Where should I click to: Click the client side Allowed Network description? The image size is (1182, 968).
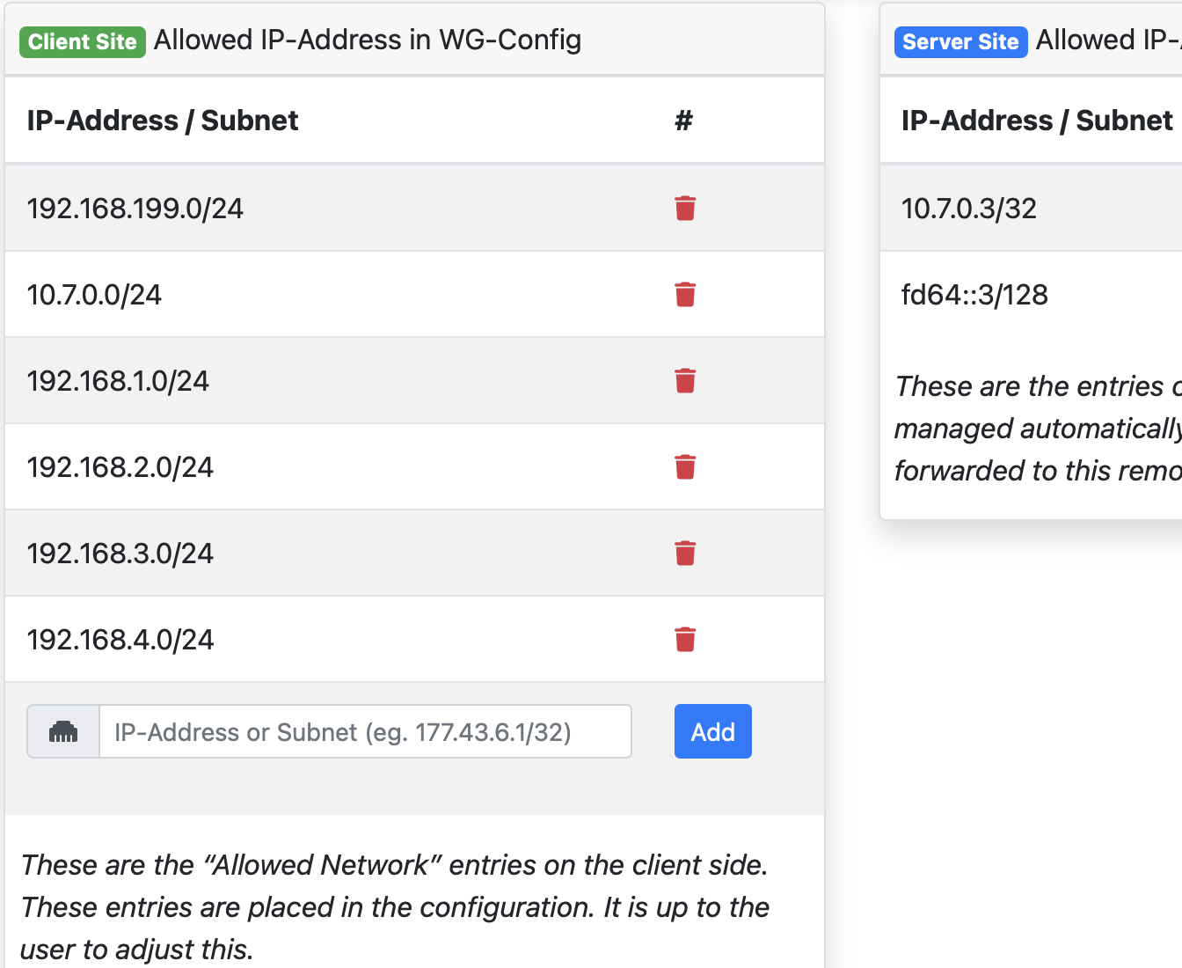point(395,907)
